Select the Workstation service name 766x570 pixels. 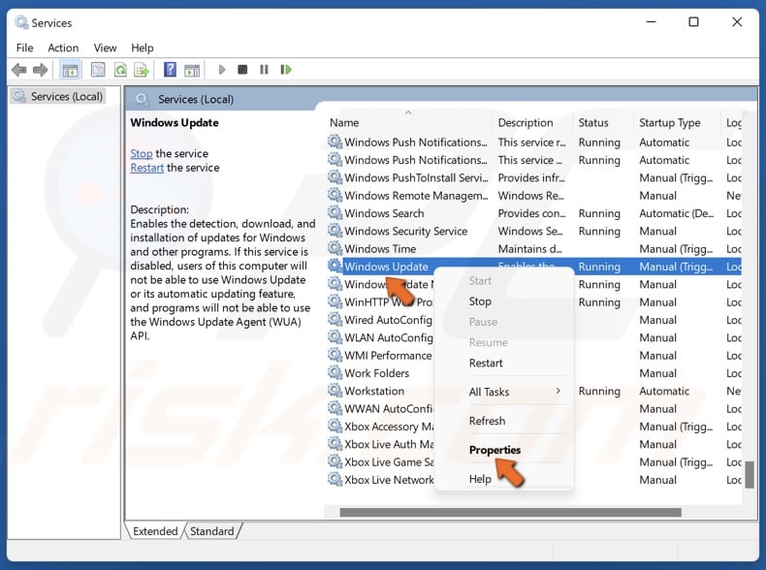point(374,391)
